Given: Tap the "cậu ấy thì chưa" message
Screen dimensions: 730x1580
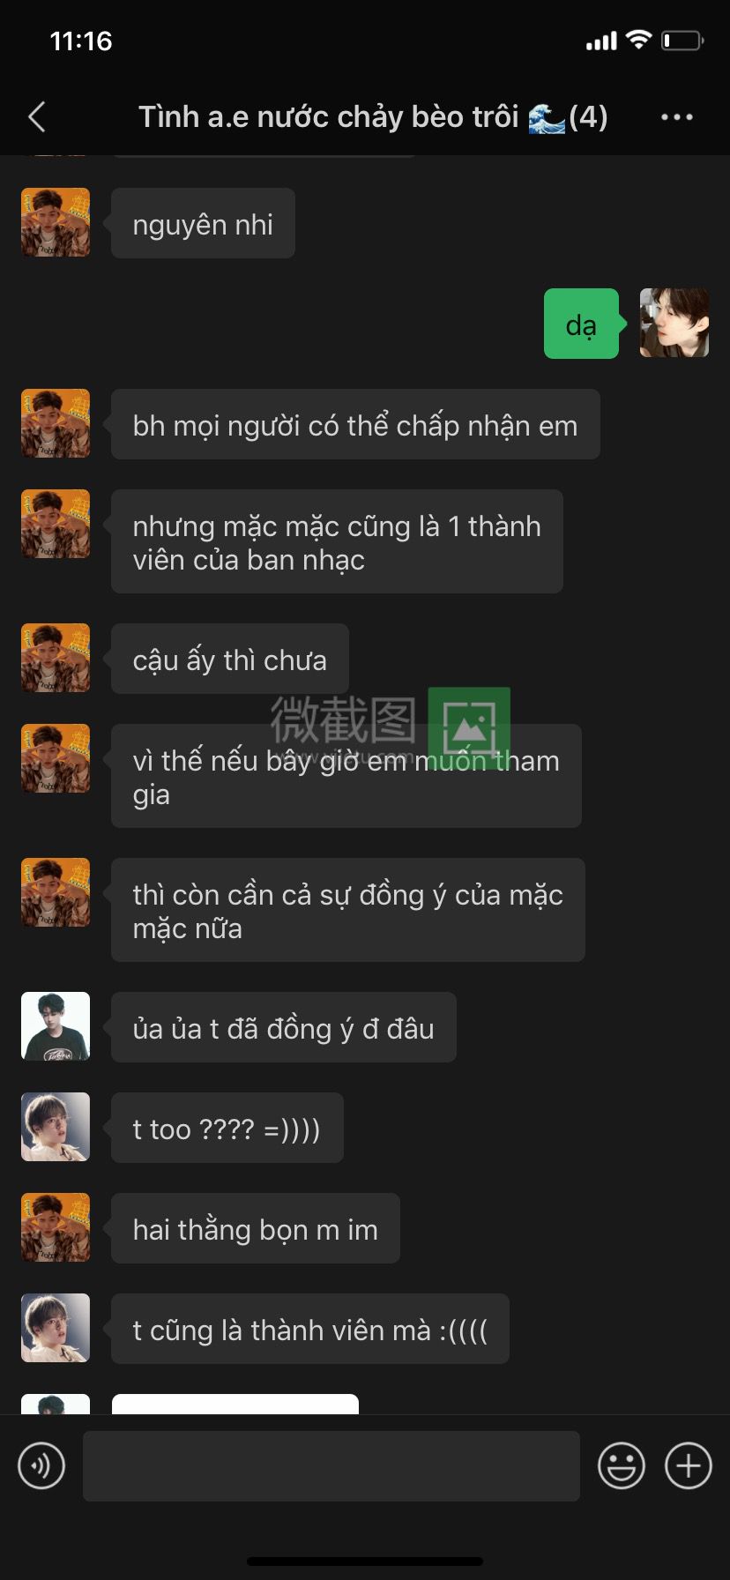Looking at the screenshot, I should point(230,659).
